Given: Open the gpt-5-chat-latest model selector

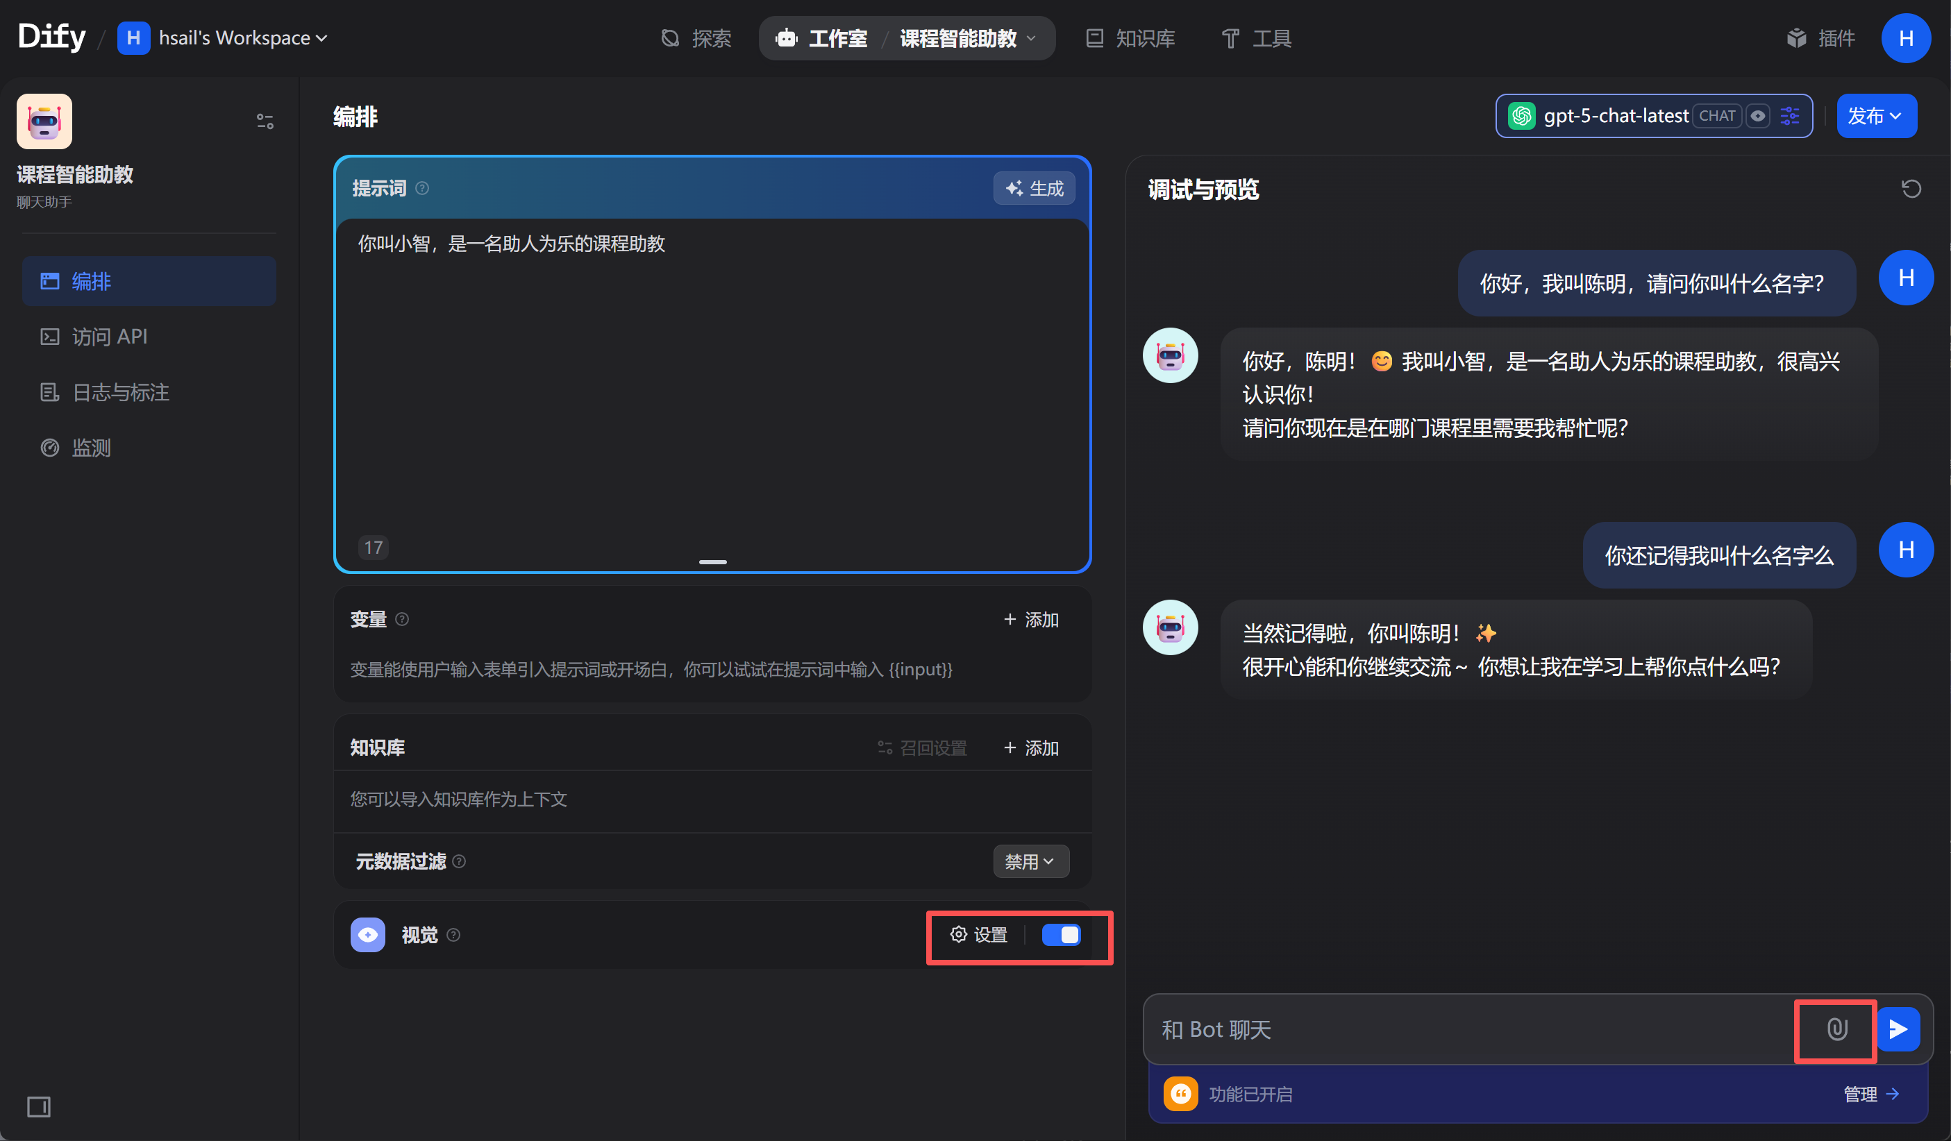Looking at the screenshot, I should click(1654, 116).
